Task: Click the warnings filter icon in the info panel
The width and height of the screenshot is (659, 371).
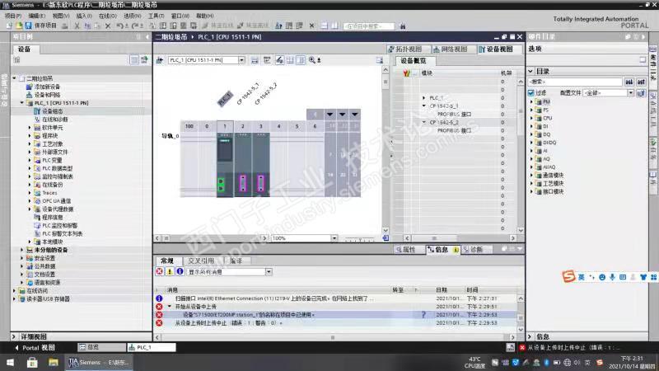Action: click(170, 272)
